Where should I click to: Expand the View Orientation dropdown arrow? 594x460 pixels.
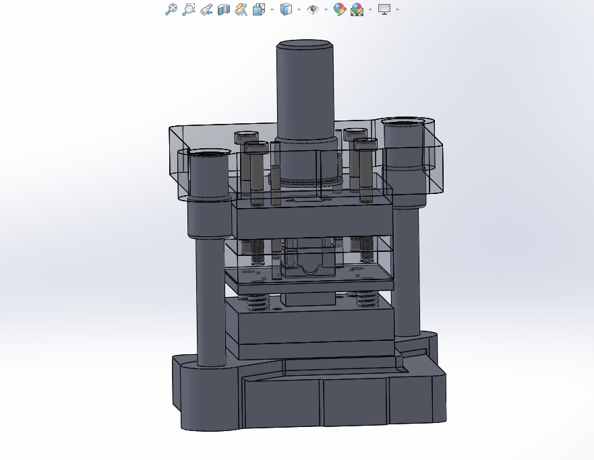pos(272,9)
